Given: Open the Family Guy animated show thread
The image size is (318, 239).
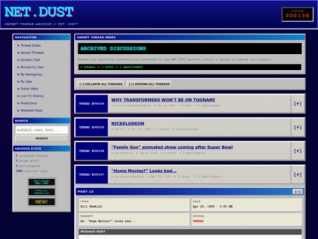Looking at the screenshot, I should tap(172, 147).
